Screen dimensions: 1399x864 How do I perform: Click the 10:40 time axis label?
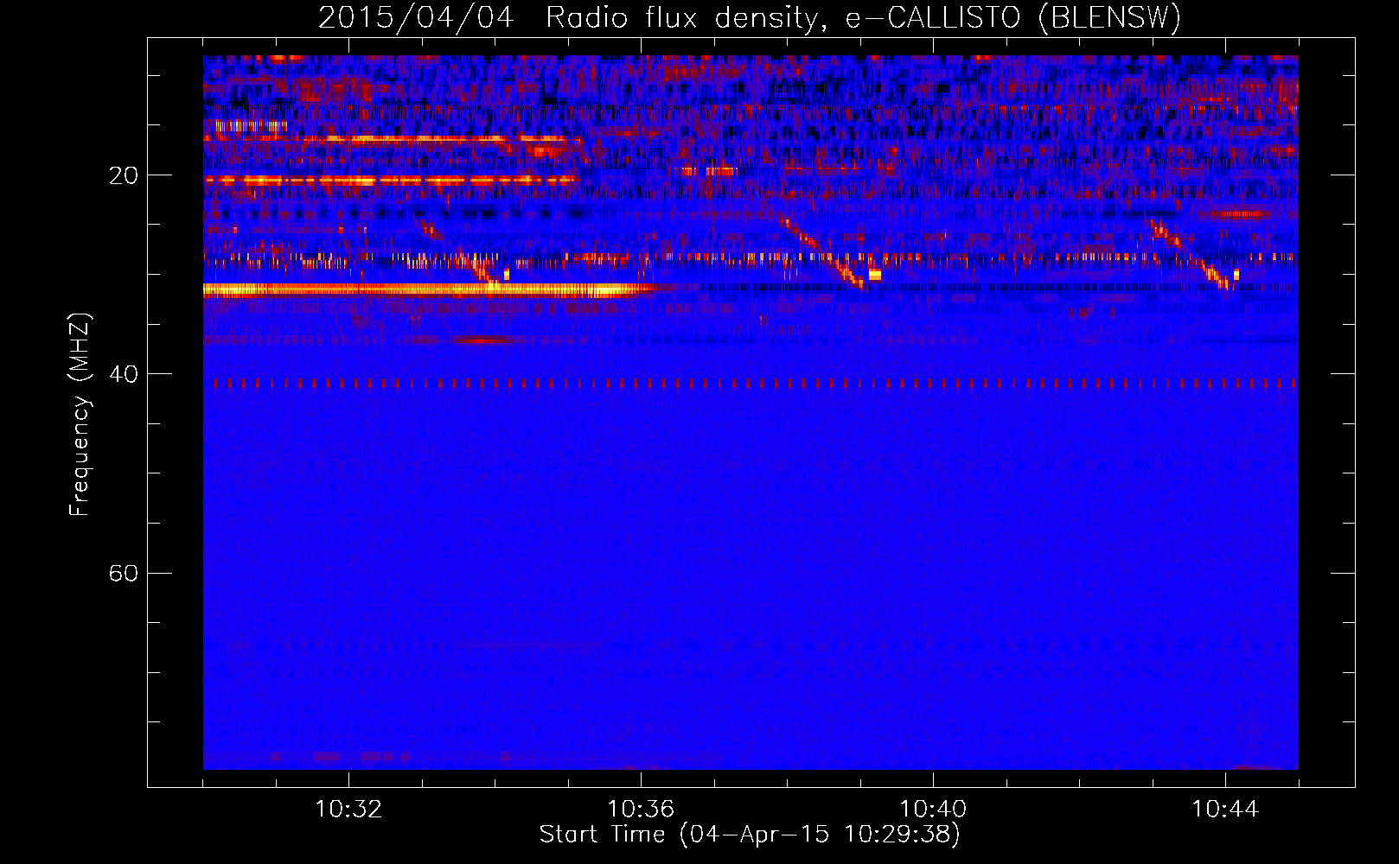click(933, 810)
